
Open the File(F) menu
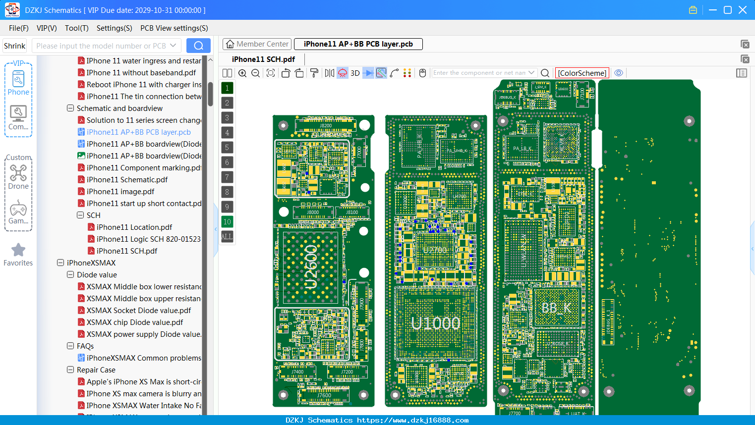pyautogui.click(x=19, y=28)
